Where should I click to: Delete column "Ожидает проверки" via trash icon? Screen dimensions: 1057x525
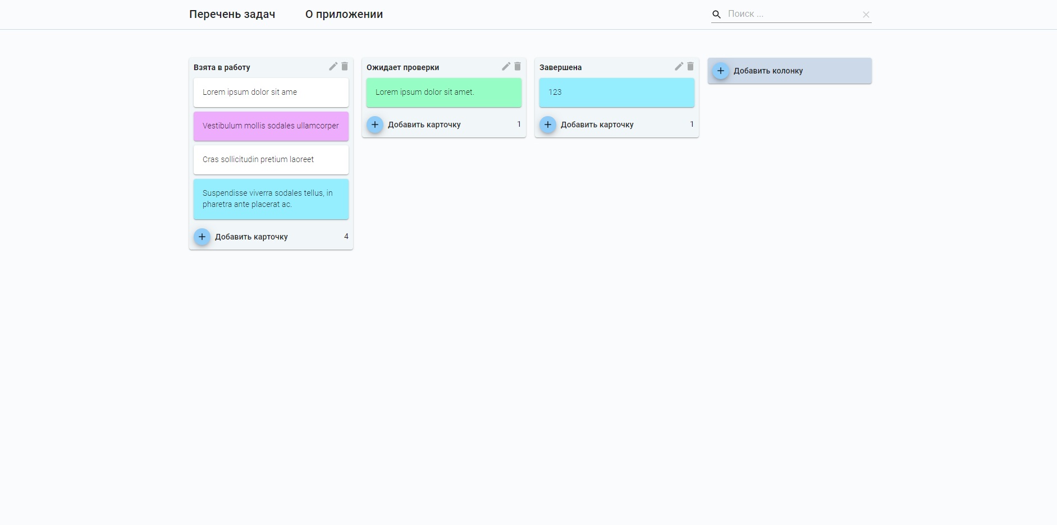[x=517, y=66]
